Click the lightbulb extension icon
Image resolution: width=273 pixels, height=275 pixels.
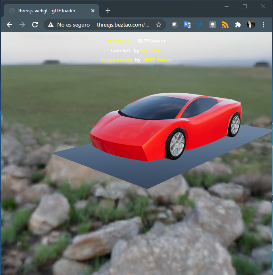(x=212, y=25)
